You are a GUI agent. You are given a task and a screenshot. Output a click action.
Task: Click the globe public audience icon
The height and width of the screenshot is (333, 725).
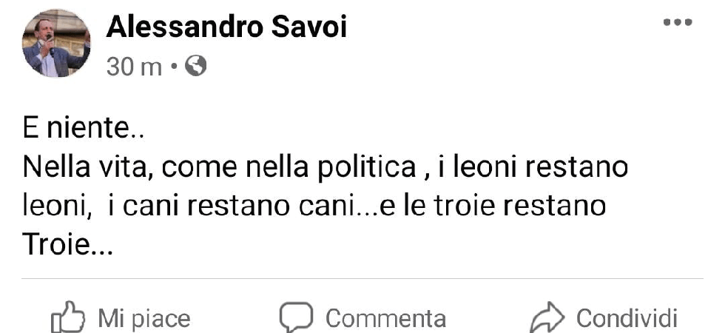point(196,67)
